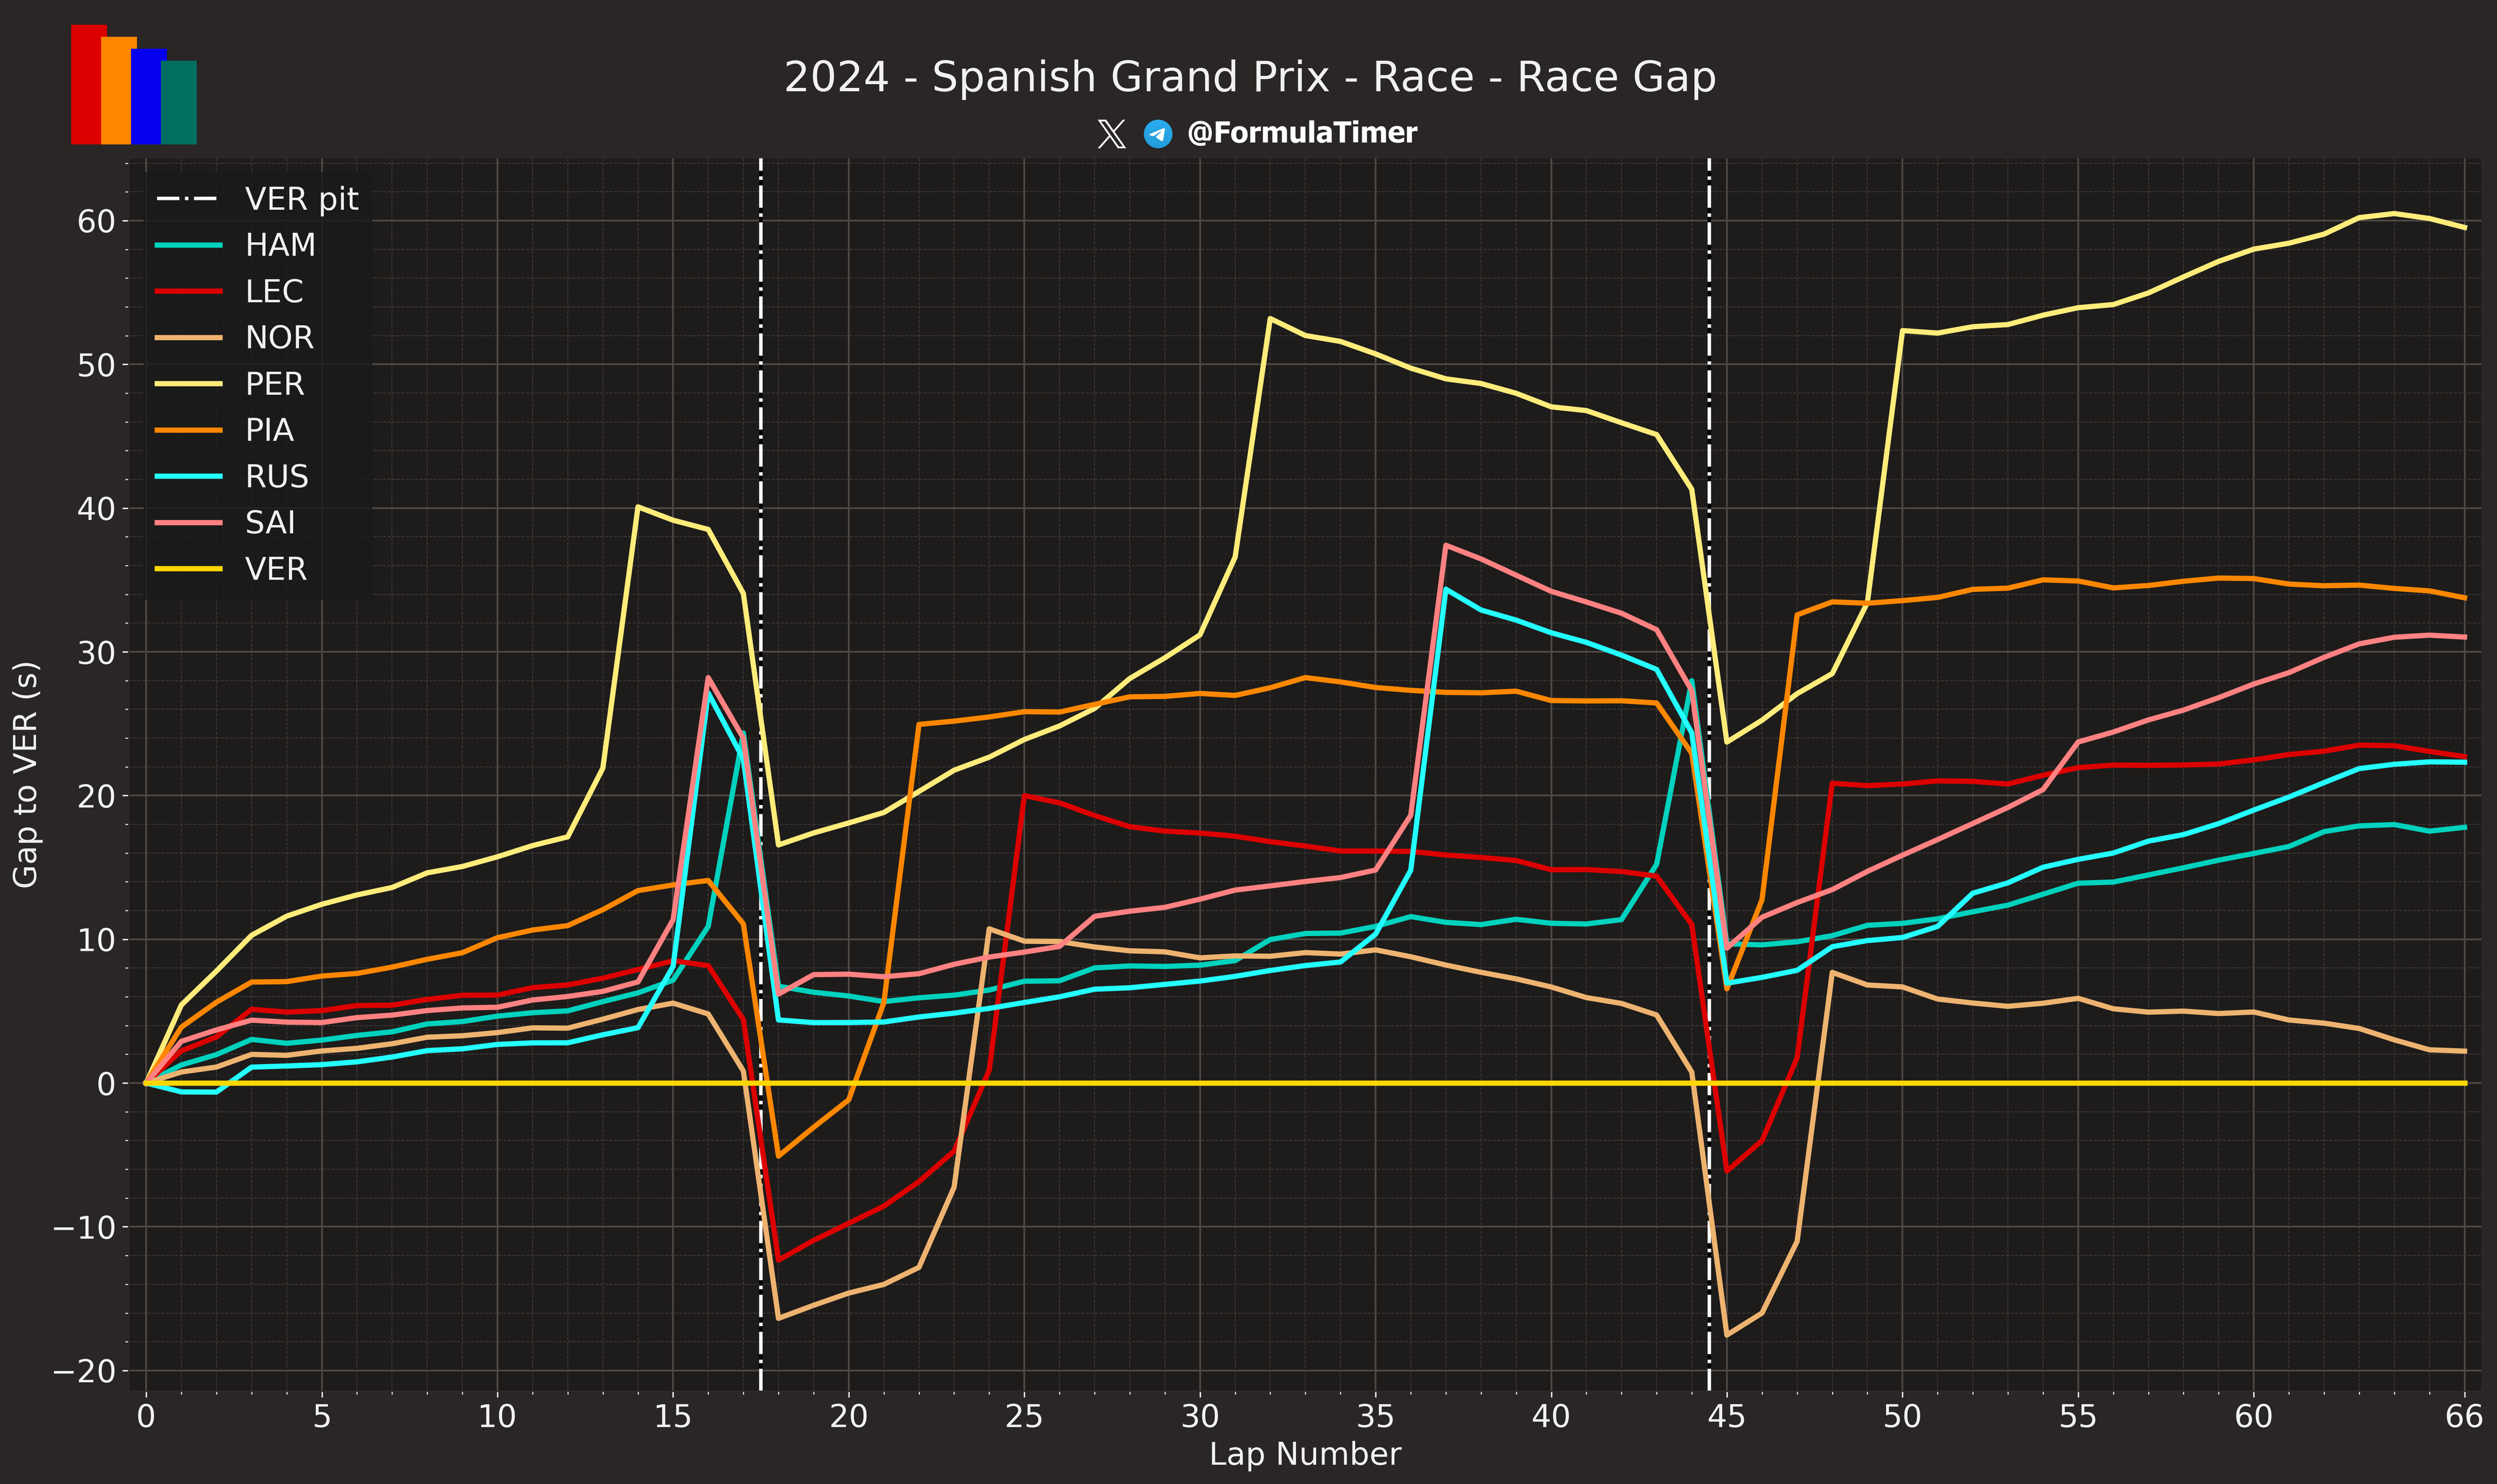Click the '20' tick on the lap axis
The image size is (2497, 1484).
point(849,1417)
